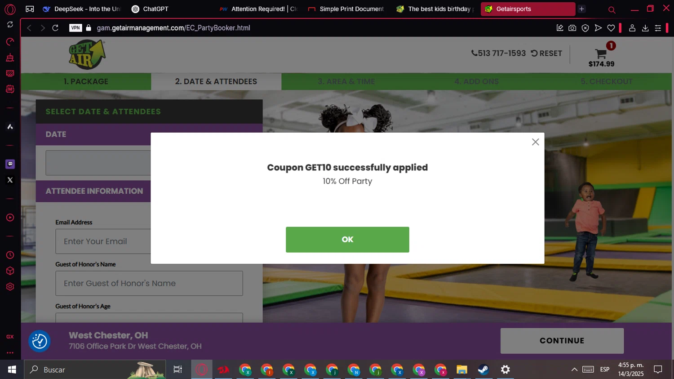Open the sidebar Settings gear icon
674x379 pixels.
(10, 287)
